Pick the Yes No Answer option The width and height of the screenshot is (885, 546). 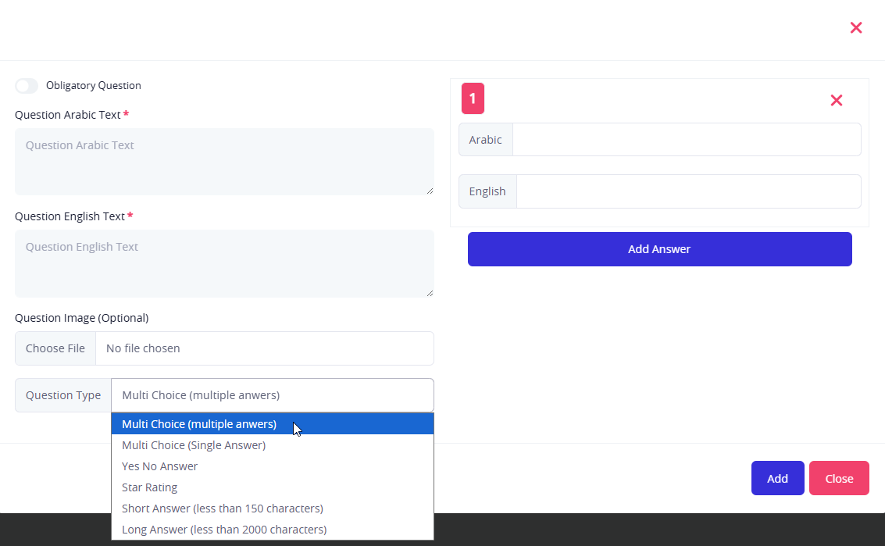160,466
